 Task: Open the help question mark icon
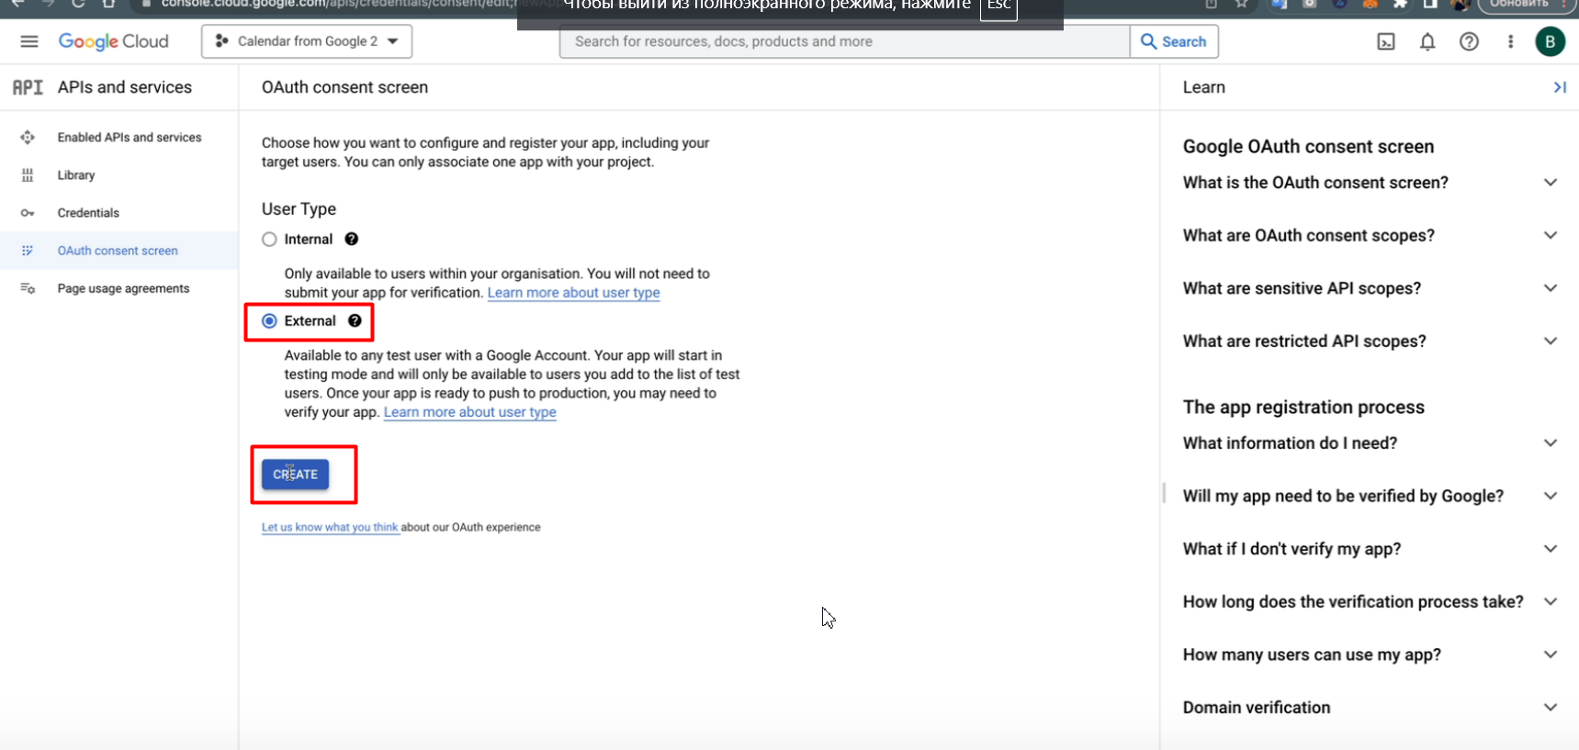pos(1469,41)
